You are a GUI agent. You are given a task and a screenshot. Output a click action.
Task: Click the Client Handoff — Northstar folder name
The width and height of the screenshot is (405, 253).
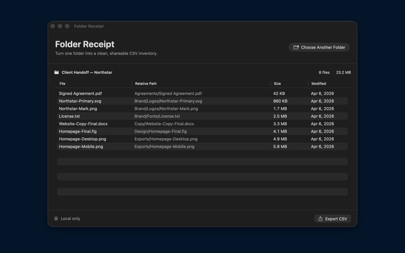(87, 72)
